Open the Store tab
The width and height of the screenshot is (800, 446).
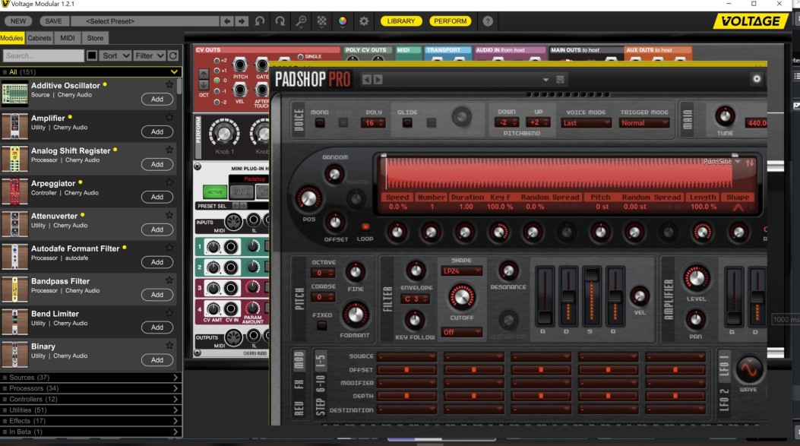(95, 38)
